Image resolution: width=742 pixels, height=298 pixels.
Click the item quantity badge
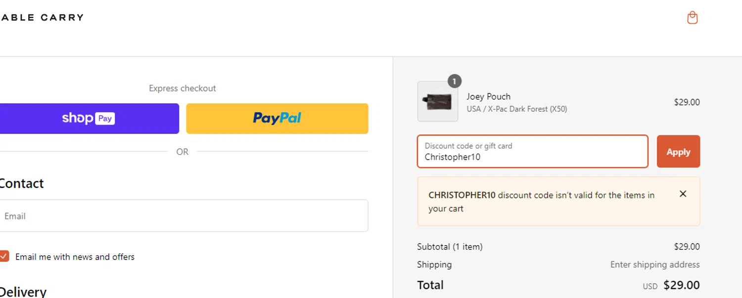point(454,81)
